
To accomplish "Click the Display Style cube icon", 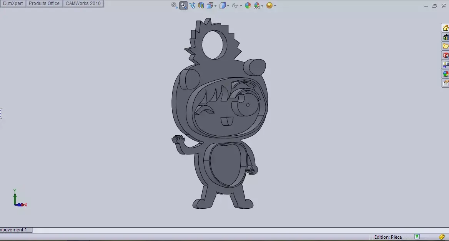I will [223, 5].
